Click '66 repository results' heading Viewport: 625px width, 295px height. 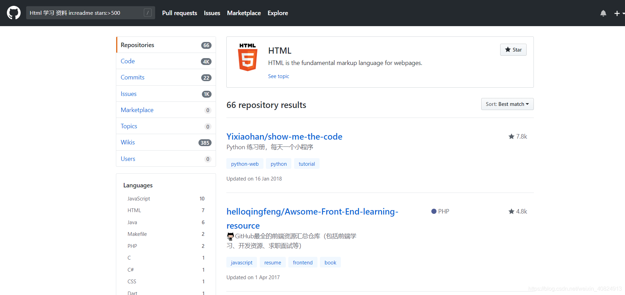coord(266,105)
